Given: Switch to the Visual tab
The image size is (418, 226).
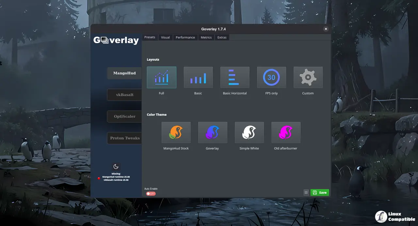Looking at the screenshot, I should (x=165, y=38).
